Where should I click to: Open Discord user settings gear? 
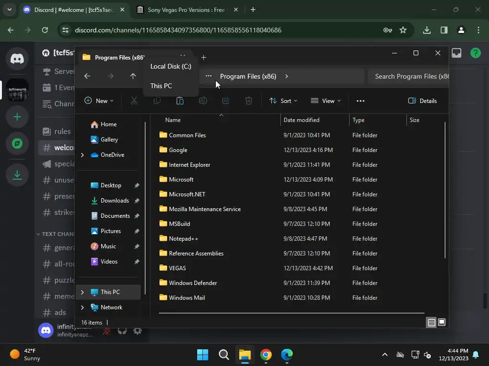(138, 331)
